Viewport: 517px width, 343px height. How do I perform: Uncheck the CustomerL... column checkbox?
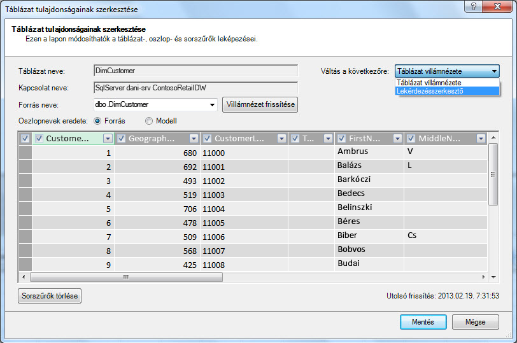click(207, 138)
